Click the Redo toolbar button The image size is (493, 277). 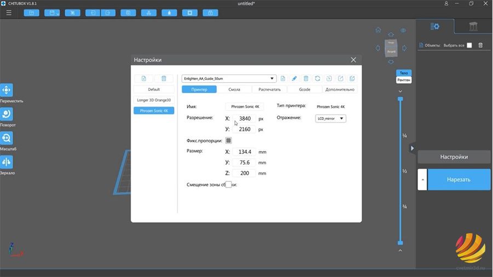click(x=108, y=13)
